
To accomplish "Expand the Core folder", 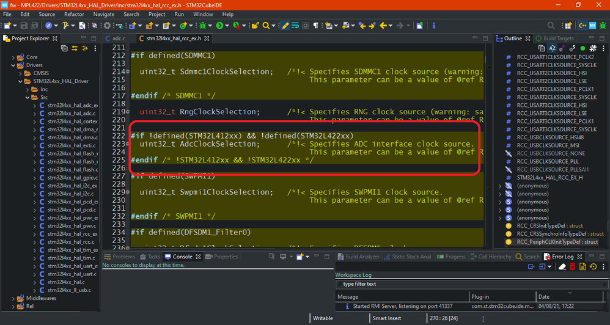I will (x=13, y=57).
